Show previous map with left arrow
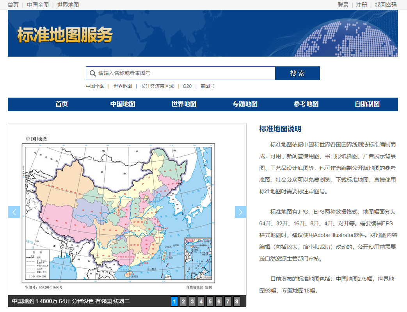Image resolution: width=407 pixels, height=312 pixels. point(14,212)
